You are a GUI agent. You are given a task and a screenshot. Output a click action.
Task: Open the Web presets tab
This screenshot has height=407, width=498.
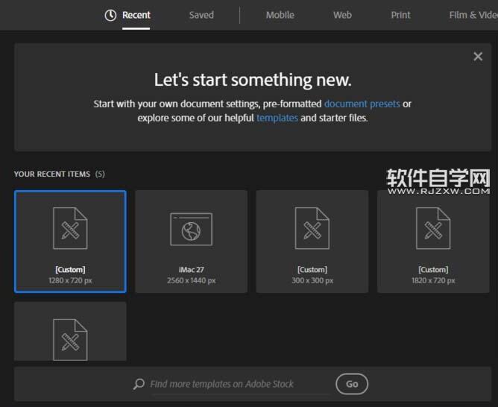pyautogui.click(x=342, y=15)
